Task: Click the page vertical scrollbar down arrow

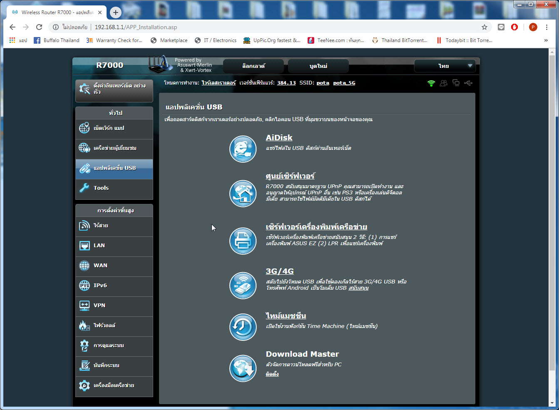Action: tap(552, 403)
